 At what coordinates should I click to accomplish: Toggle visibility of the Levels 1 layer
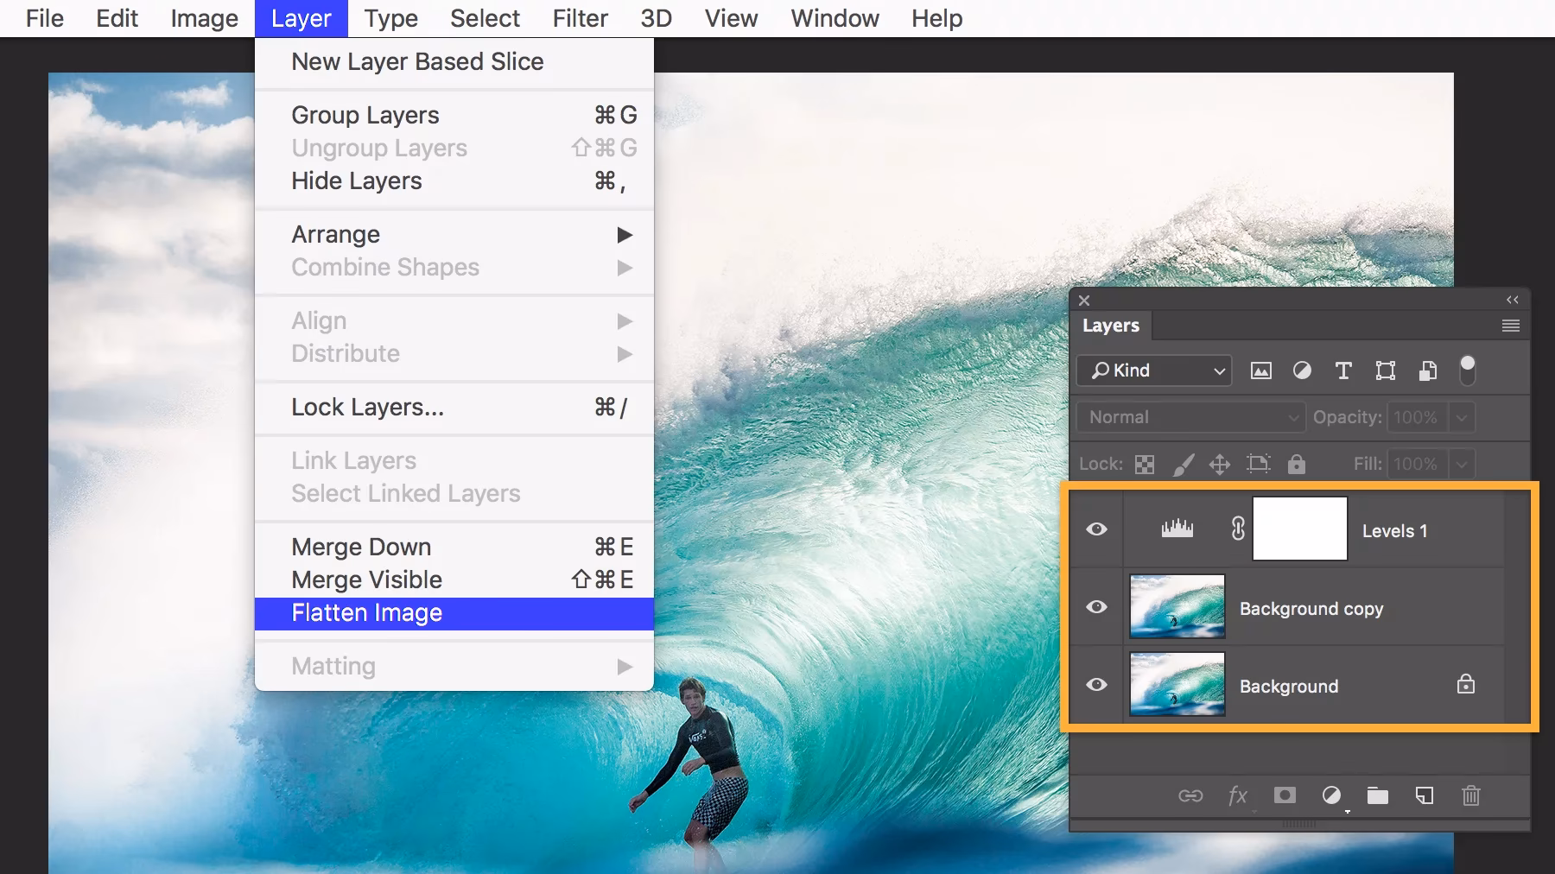click(1096, 529)
